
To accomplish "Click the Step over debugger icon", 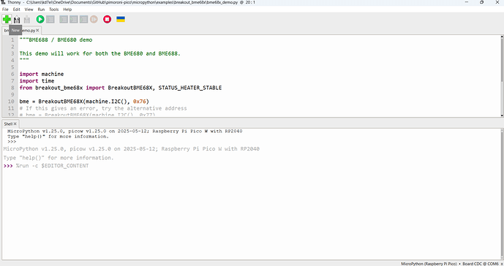I will pos(64,19).
